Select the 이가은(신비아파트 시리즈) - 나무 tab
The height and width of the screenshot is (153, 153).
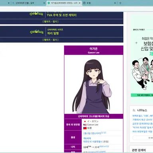[64, 3]
